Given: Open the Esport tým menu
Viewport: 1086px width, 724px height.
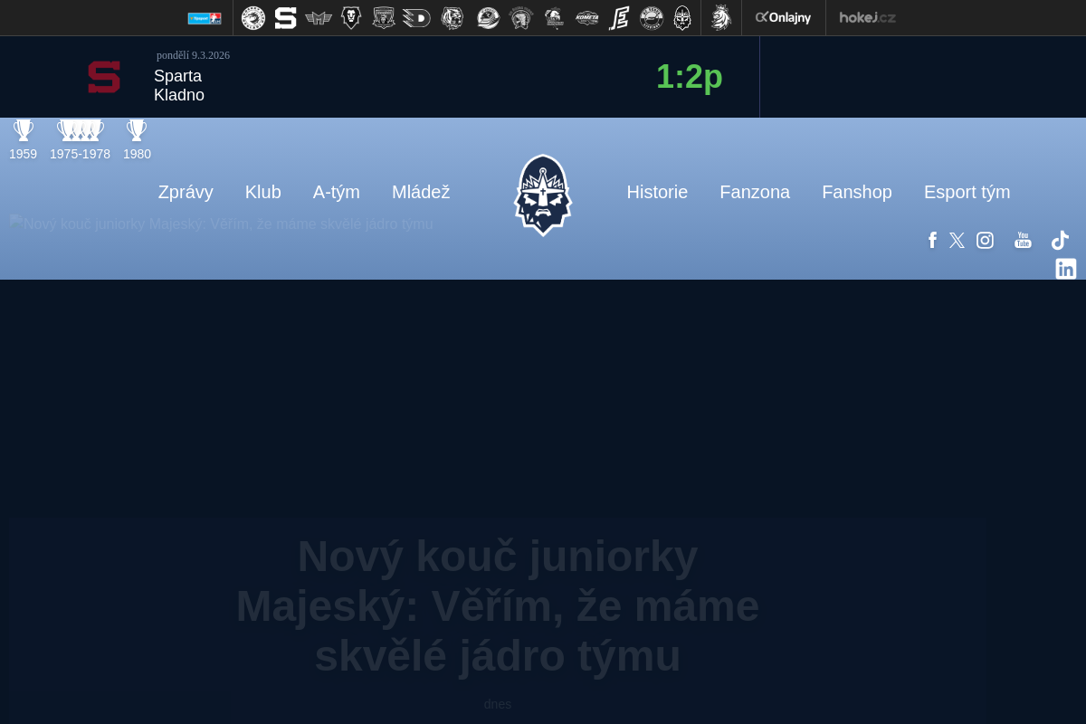Looking at the screenshot, I should coord(967,192).
